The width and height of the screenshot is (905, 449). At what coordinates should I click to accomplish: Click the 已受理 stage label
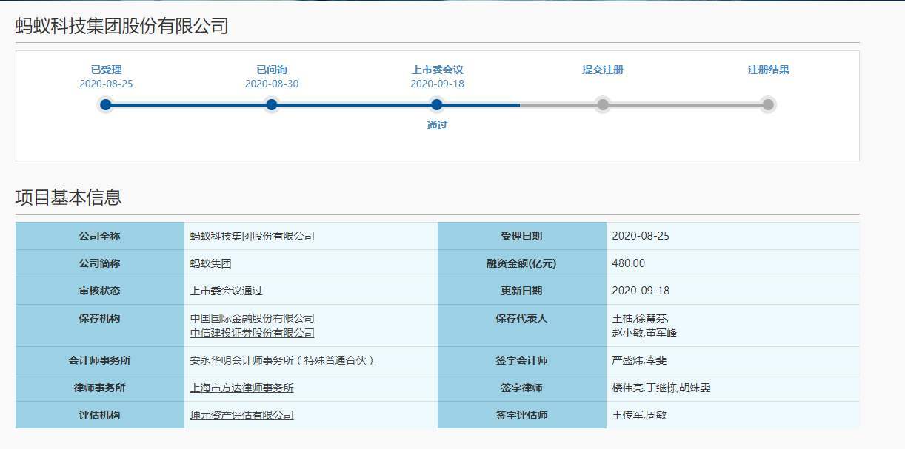point(106,68)
